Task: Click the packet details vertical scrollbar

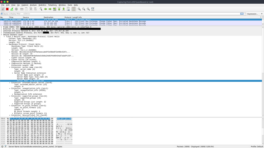Action: click(x=263, y=72)
